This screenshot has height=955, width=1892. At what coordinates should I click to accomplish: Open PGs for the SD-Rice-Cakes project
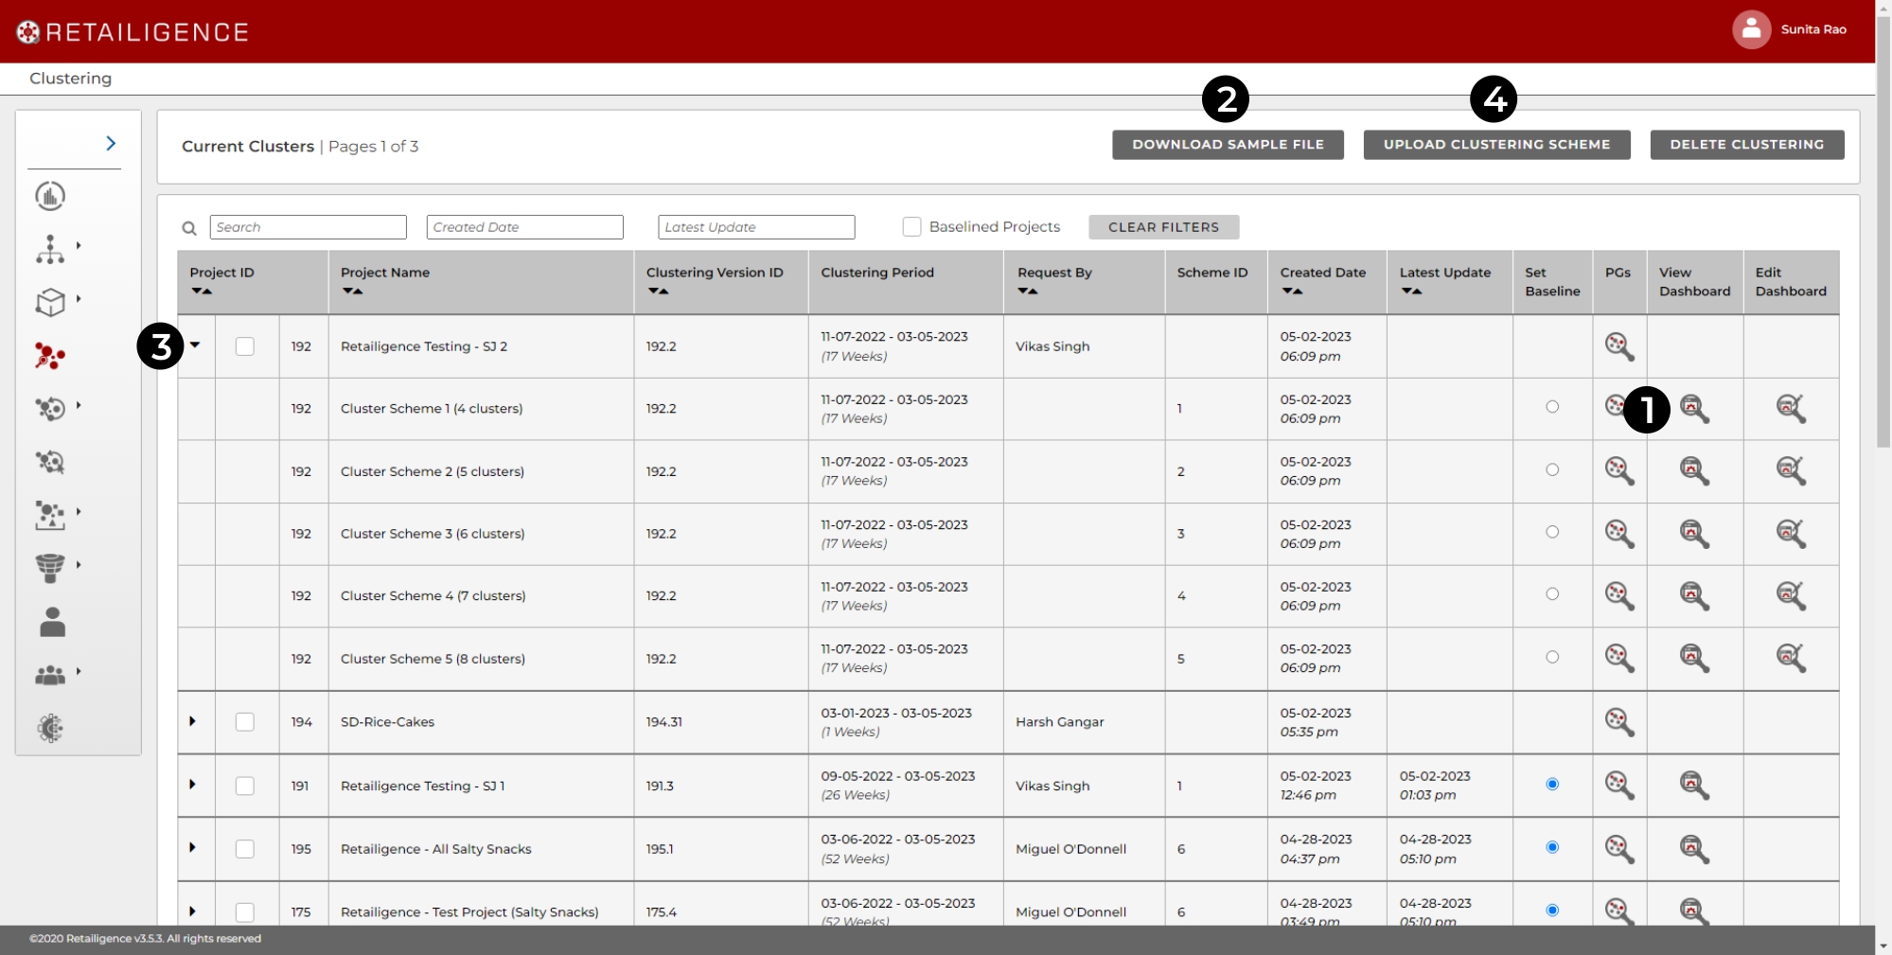pos(1618,722)
